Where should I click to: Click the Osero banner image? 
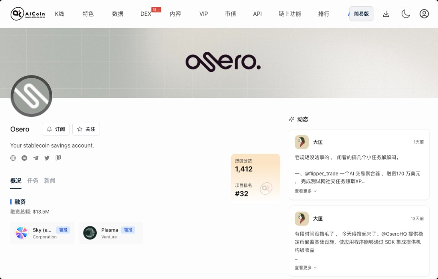click(219, 63)
